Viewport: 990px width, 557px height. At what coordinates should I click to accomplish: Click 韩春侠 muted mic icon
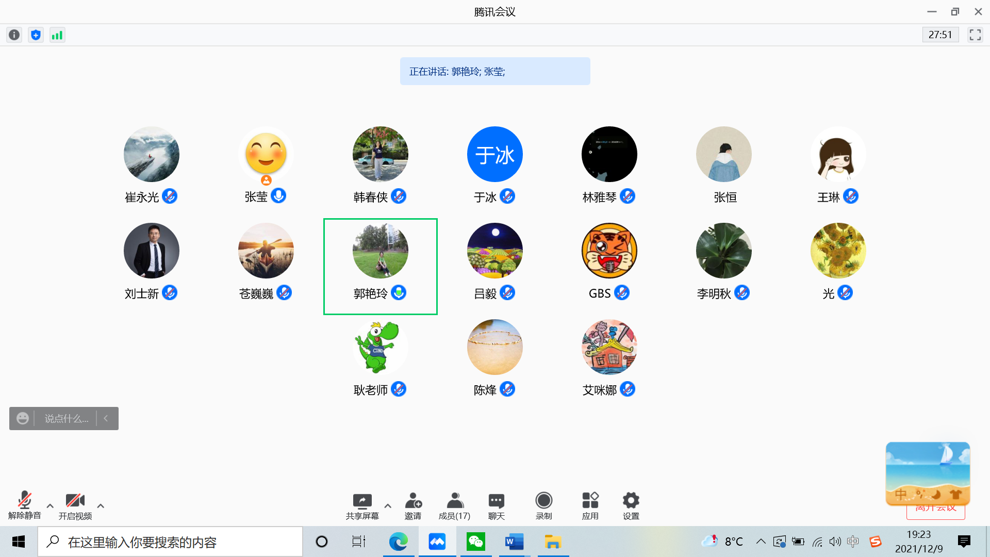click(x=399, y=196)
